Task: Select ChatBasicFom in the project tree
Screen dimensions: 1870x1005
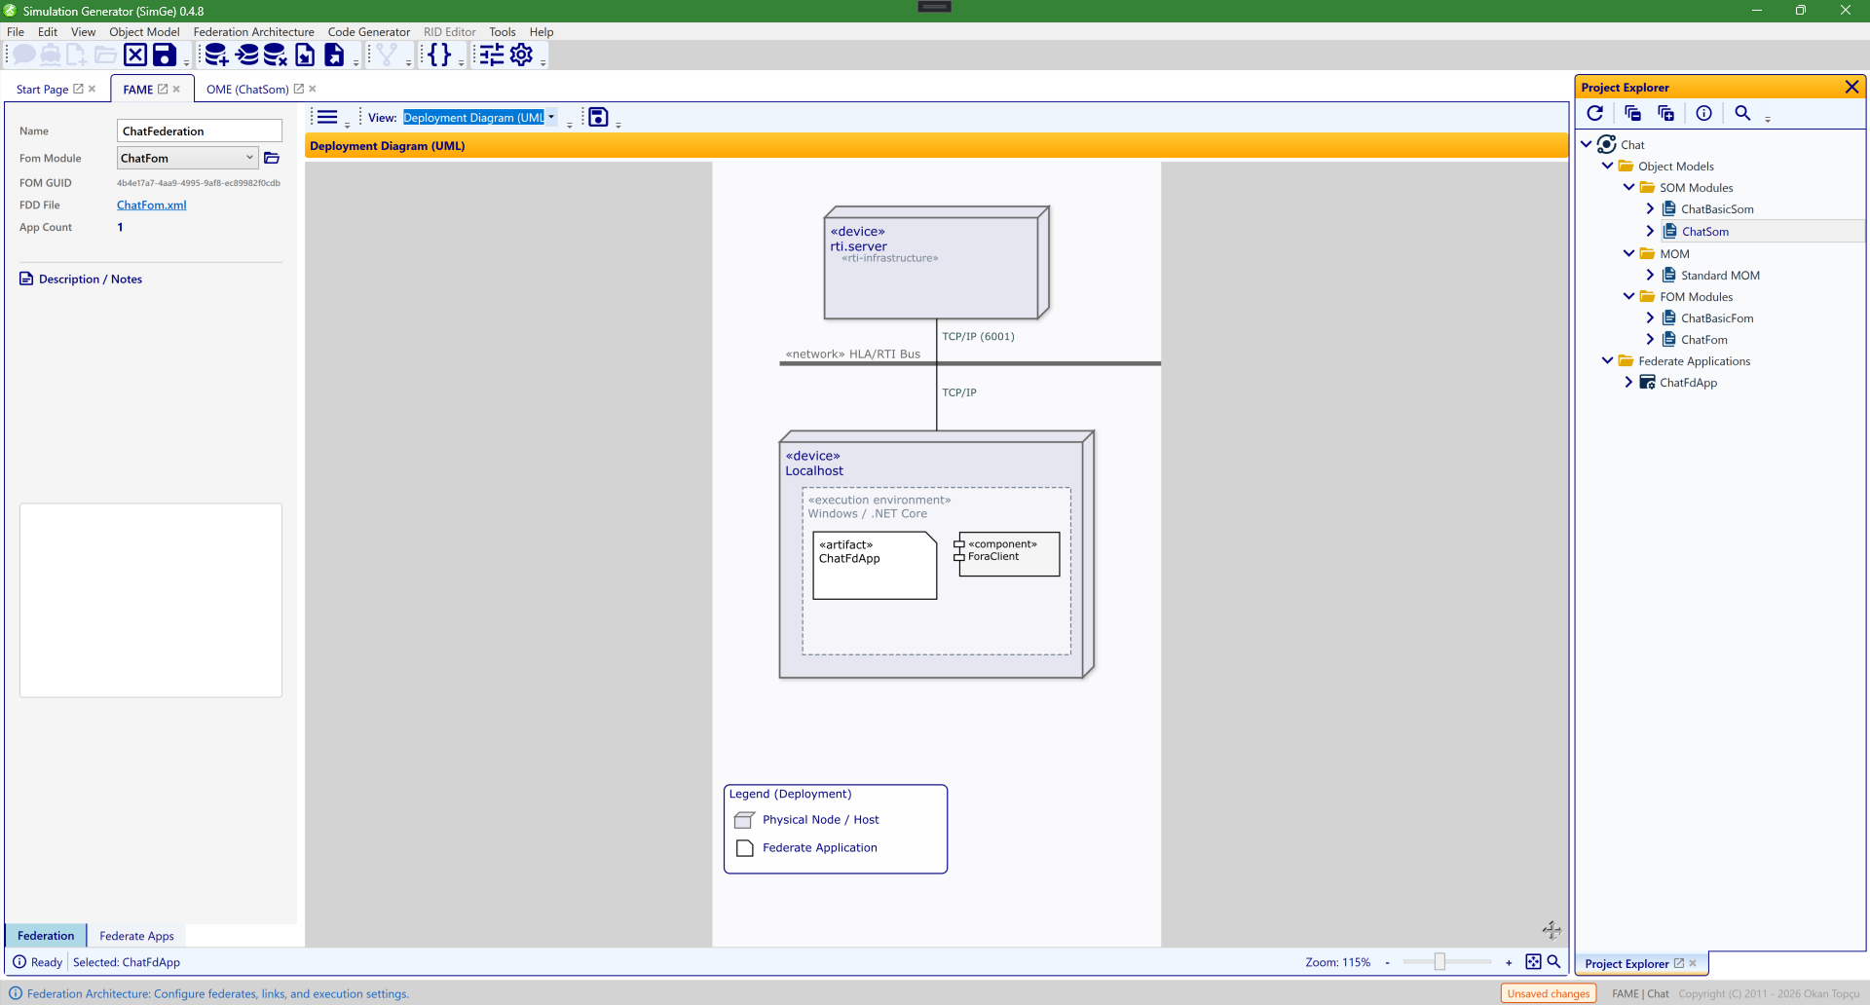Action: tap(1717, 317)
